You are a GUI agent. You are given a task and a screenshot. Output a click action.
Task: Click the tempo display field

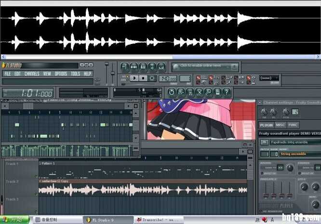168,79
